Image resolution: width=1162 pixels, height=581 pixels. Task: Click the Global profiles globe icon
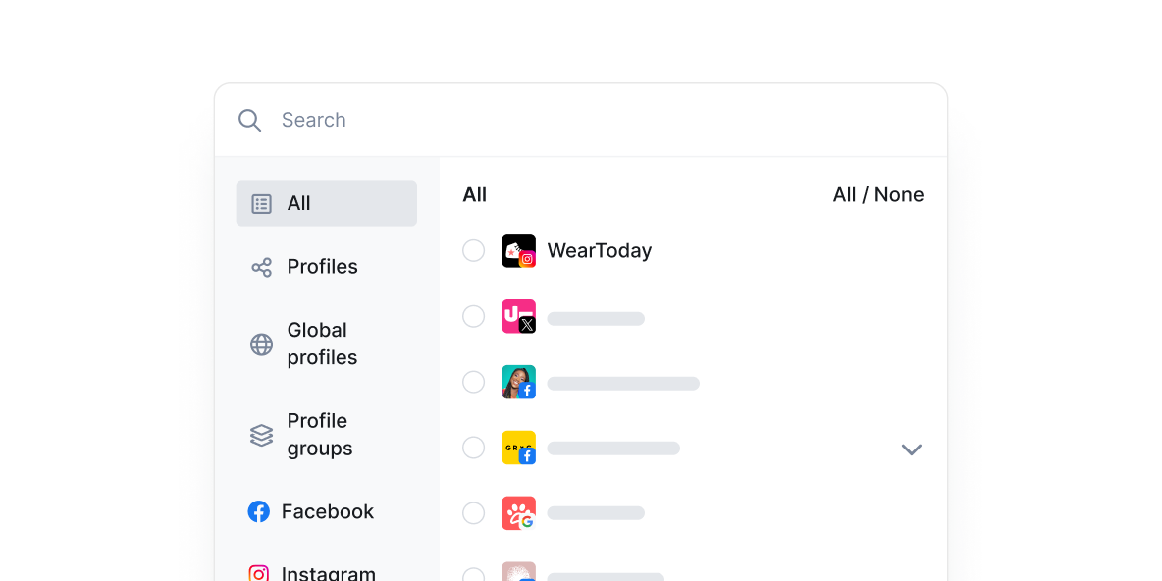[x=261, y=344]
